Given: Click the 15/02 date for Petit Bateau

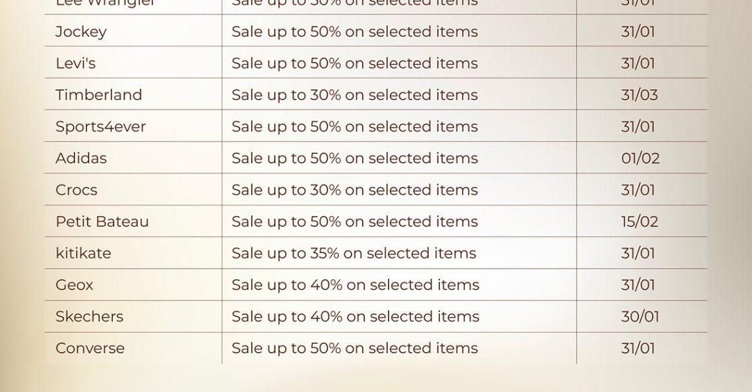Looking at the screenshot, I should coord(640,221).
